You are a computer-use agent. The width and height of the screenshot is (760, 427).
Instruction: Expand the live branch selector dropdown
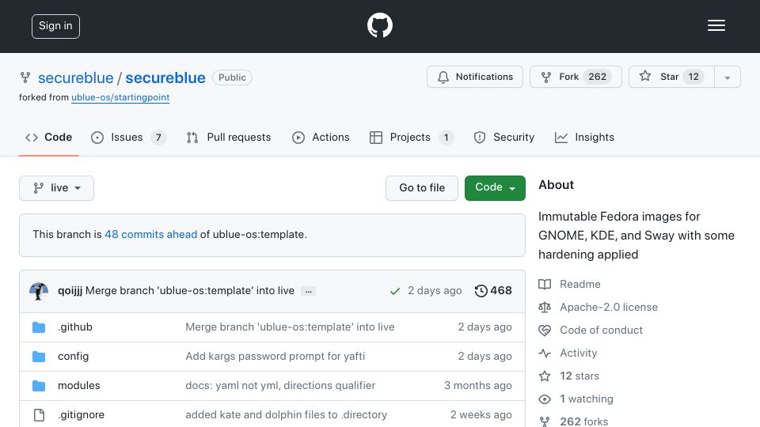click(56, 188)
